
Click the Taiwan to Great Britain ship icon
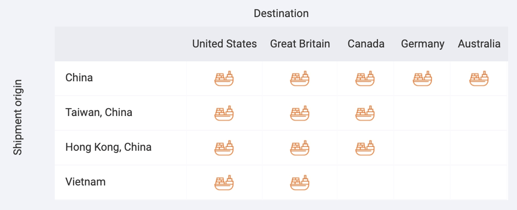pos(300,113)
